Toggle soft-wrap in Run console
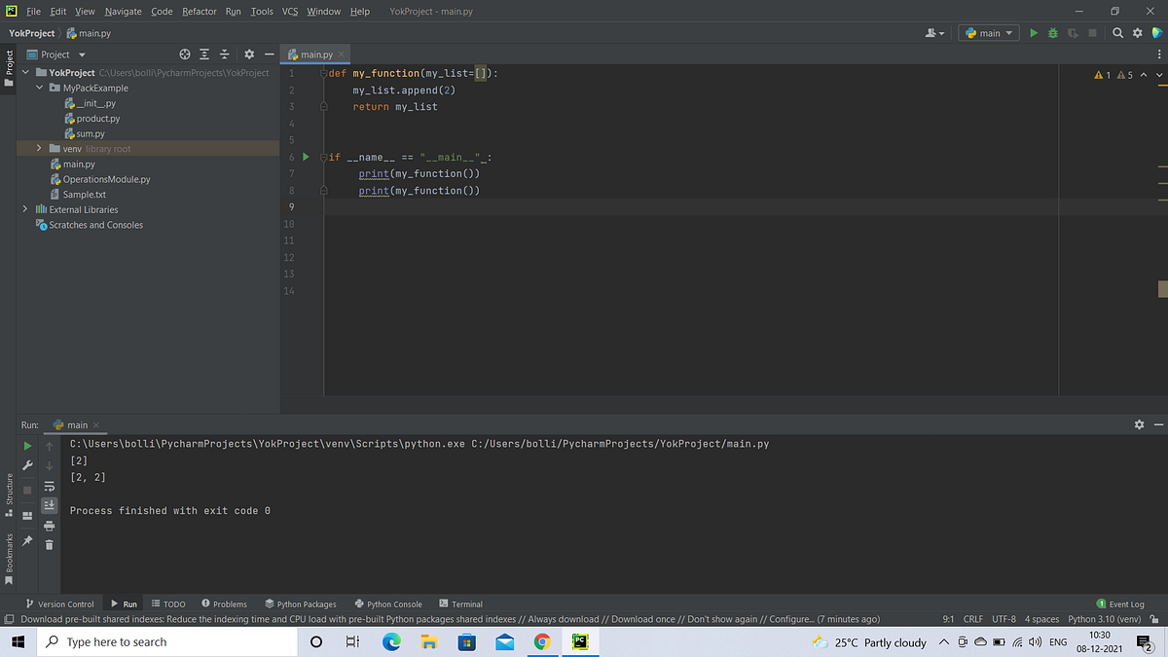Screen dimensions: 1168x657 pos(50,487)
